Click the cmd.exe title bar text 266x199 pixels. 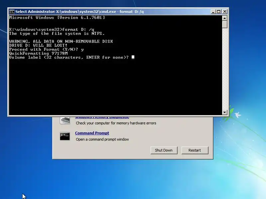click(x=79, y=12)
